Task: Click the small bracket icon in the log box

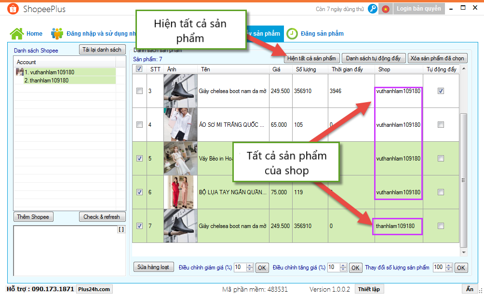Action: pos(121,230)
